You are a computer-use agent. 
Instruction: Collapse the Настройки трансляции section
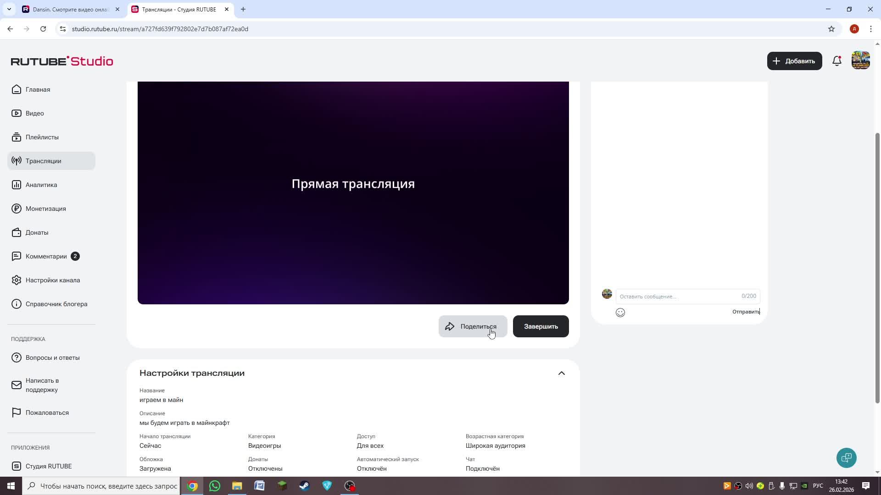[561, 373]
